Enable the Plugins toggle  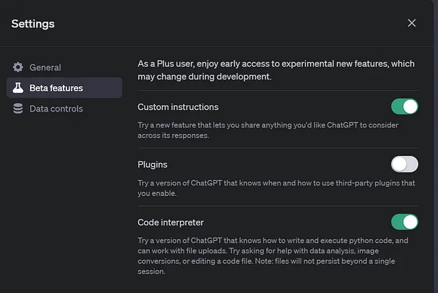[x=404, y=164]
